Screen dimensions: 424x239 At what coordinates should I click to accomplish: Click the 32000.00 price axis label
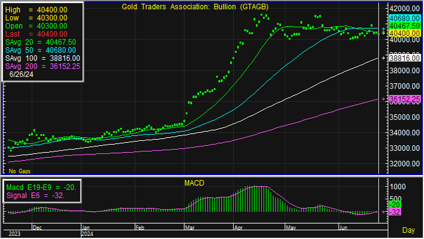(404, 164)
